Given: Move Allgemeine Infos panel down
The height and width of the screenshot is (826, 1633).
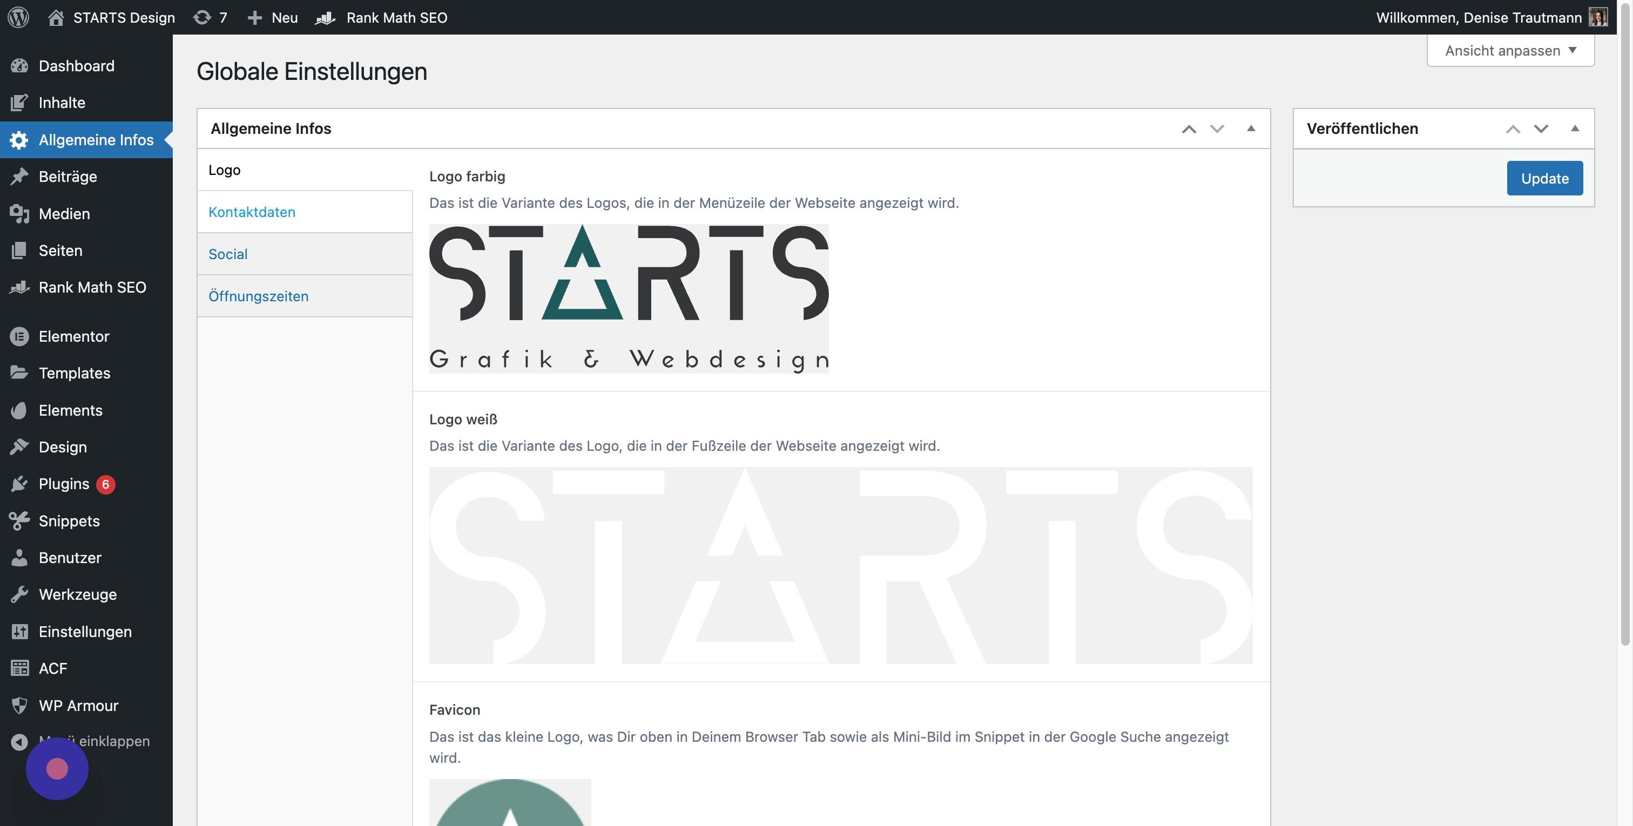Looking at the screenshot, I should [x=1217, y=128].
